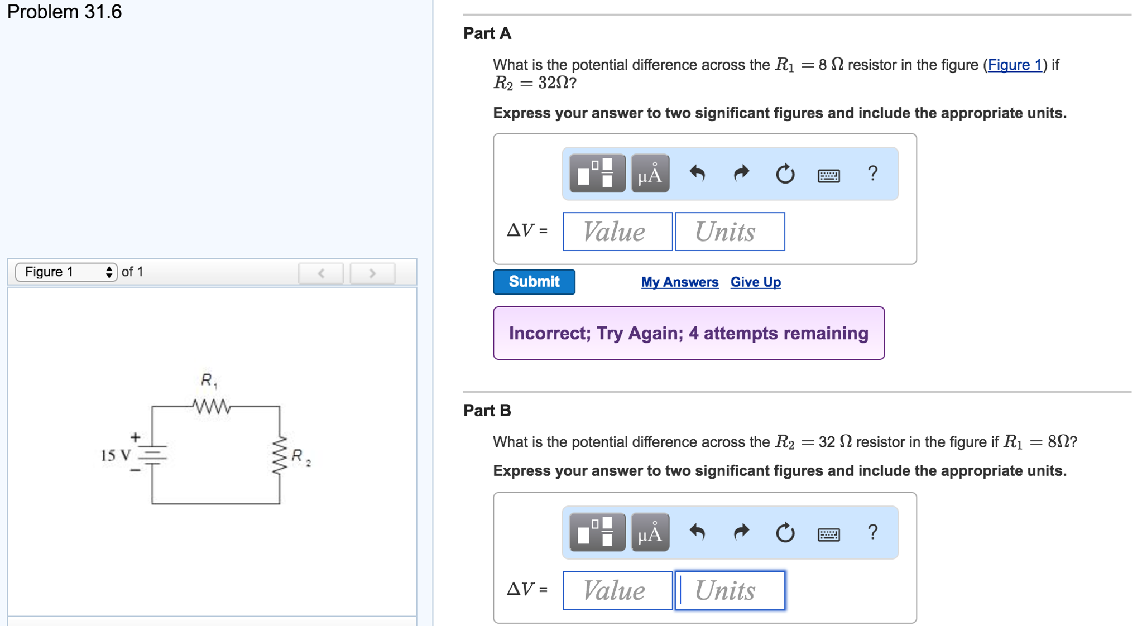Image resolution: width=1142 pixels, height=626 pixels.
Task: Click Give Up for Part A
Action: [x=755, y=282]
